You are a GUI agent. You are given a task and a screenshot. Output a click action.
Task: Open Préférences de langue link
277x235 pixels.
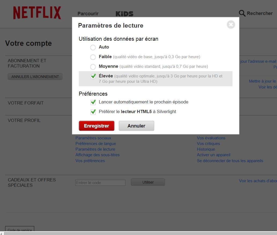click(96, 144)
